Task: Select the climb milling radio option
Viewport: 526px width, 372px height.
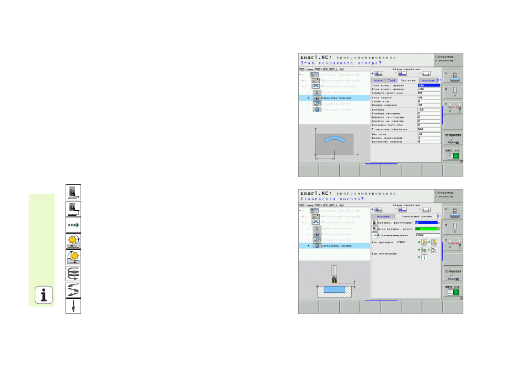Action: point(419,242)
